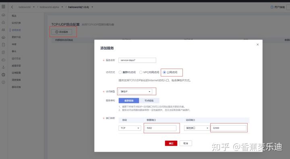290x159 pixels.
Task: Open the 用户指南 link
Action: tap(280, 7)
